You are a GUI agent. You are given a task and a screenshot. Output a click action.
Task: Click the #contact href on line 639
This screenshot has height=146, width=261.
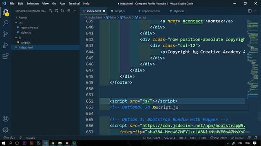tap(192, 21)
